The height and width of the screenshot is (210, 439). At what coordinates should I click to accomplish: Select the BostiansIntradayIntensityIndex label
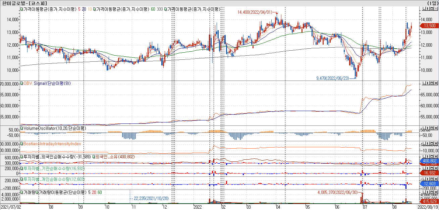[52, 144]
